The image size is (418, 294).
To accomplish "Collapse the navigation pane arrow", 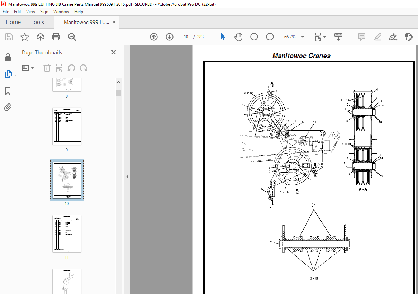I will (x=127, y=177).
